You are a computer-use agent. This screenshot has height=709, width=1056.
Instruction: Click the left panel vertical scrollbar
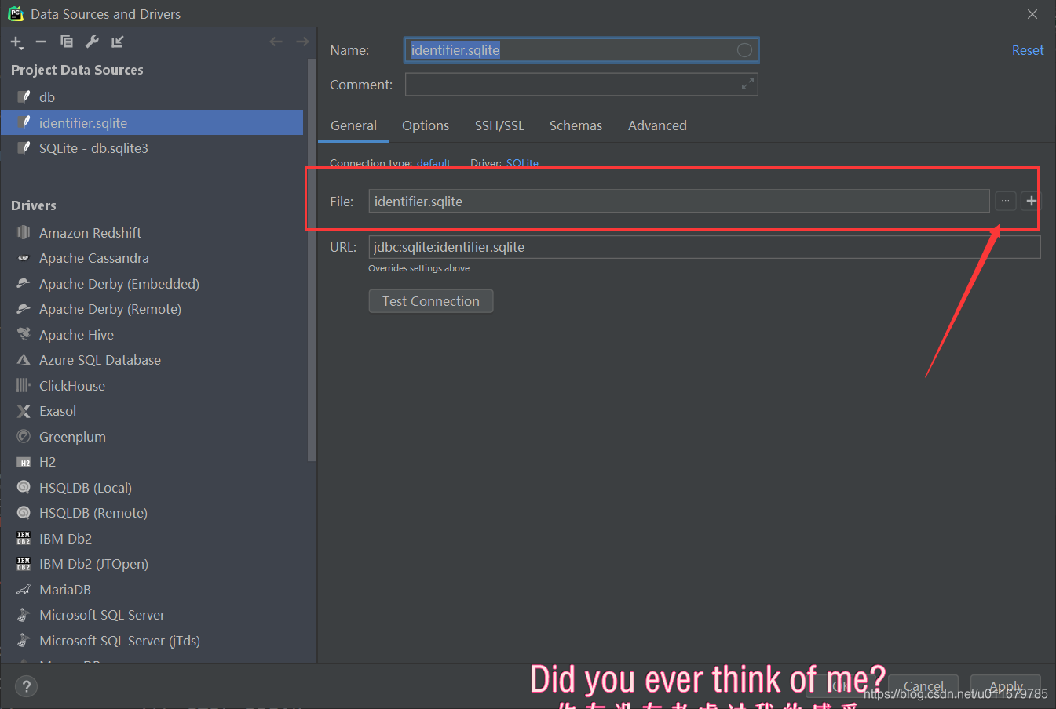pos(311,259)
